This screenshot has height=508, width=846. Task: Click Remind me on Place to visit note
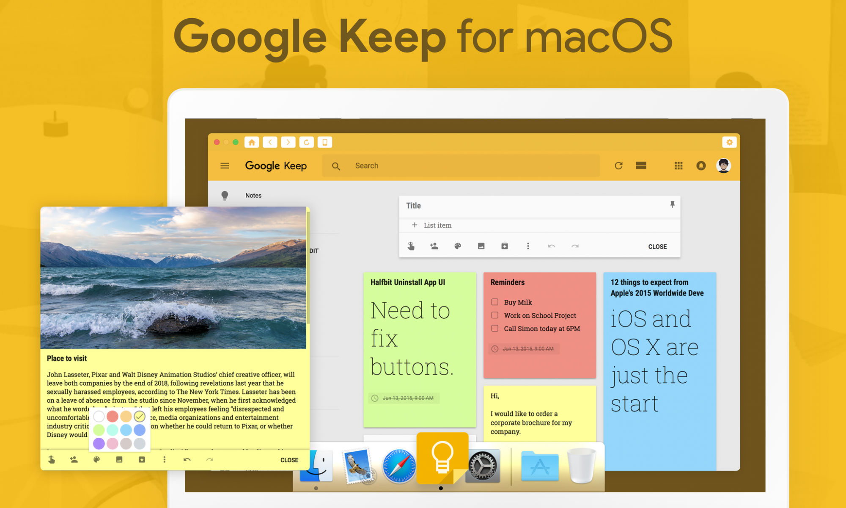point(51,460)
